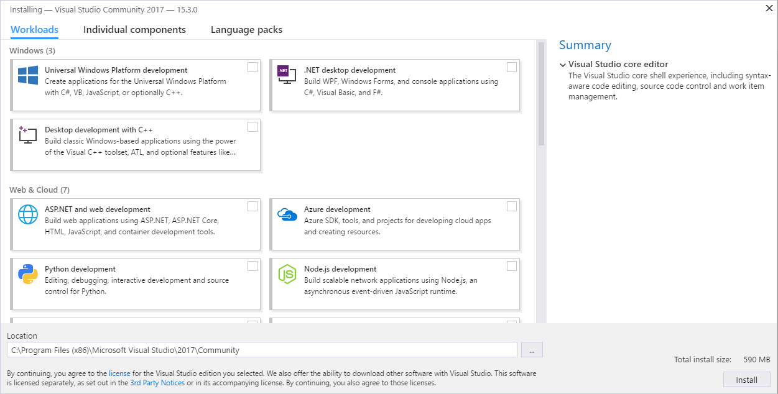Click the ASP.NET globe icon
This screenshot has width=778, height=394.
[28, 214]
